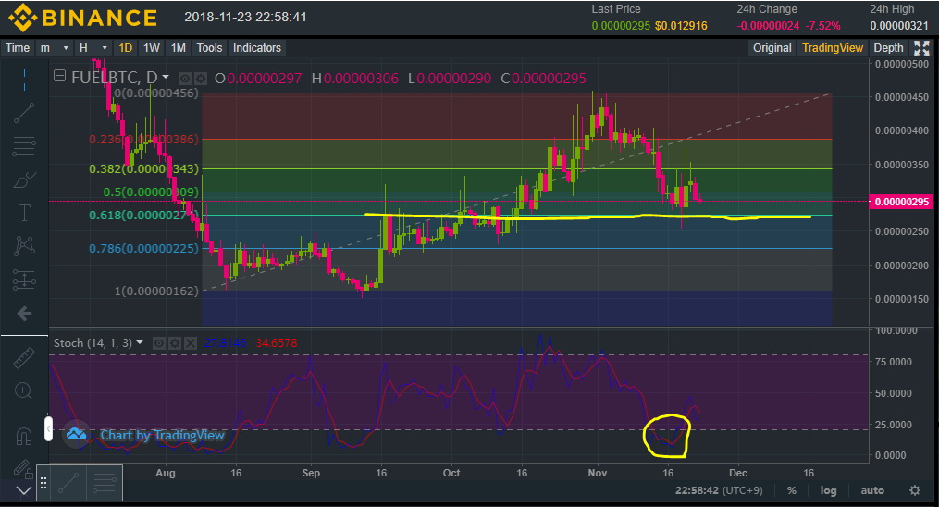Image resolution: width=939 pixels, height=507 pixels.
Task: Toggle log scale on price axis
Action: (828, 490)
